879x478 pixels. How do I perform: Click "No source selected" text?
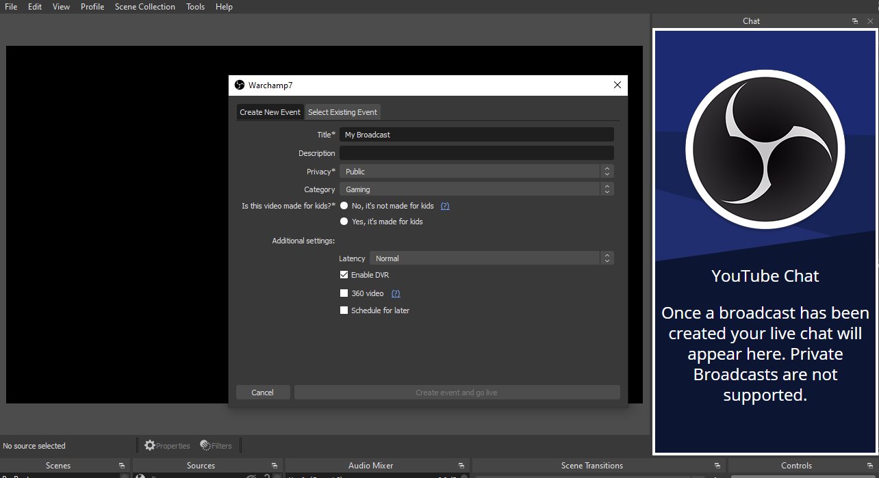[x=34, y=446]
